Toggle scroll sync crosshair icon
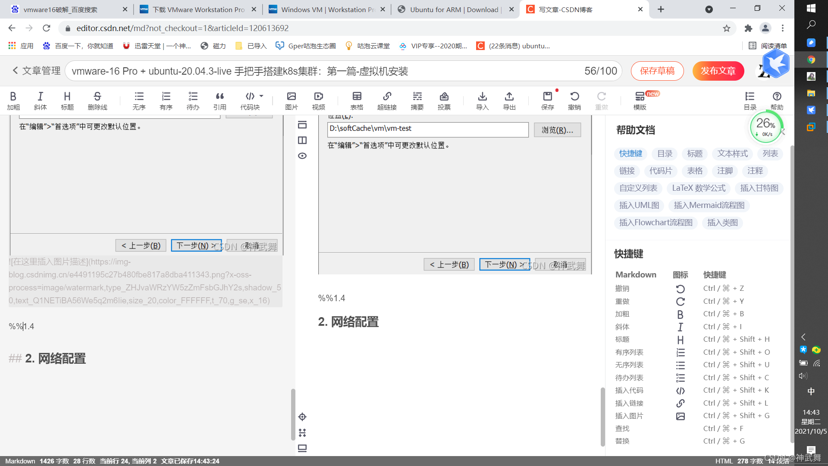The width and height of the screenshot is (828, 466). coord(302,417)
